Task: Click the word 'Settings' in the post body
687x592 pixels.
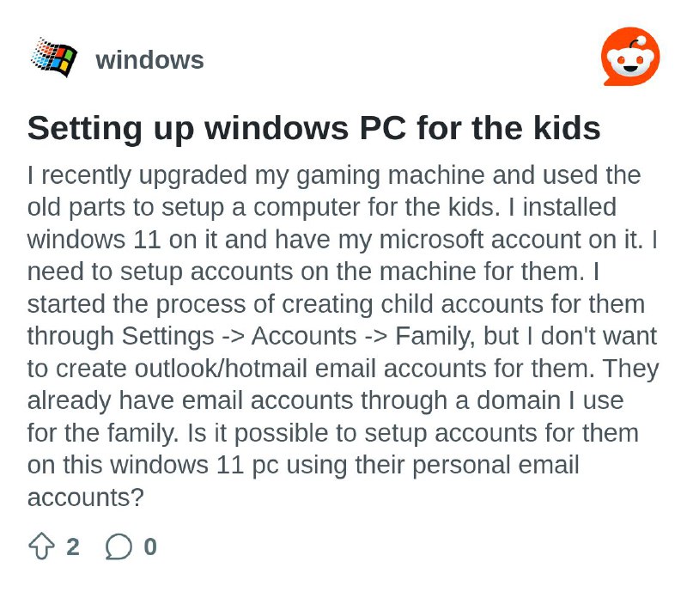Action: [167, 336]
